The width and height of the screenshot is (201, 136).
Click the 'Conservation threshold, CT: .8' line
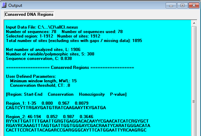[40, 85]
